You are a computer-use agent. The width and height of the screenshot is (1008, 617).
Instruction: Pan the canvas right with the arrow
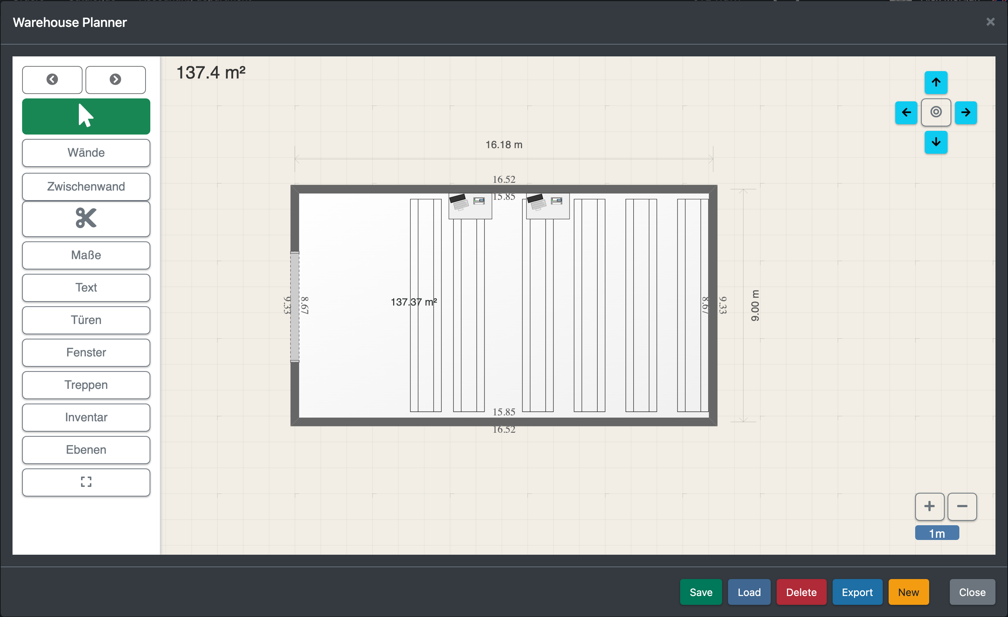[966, 112]
